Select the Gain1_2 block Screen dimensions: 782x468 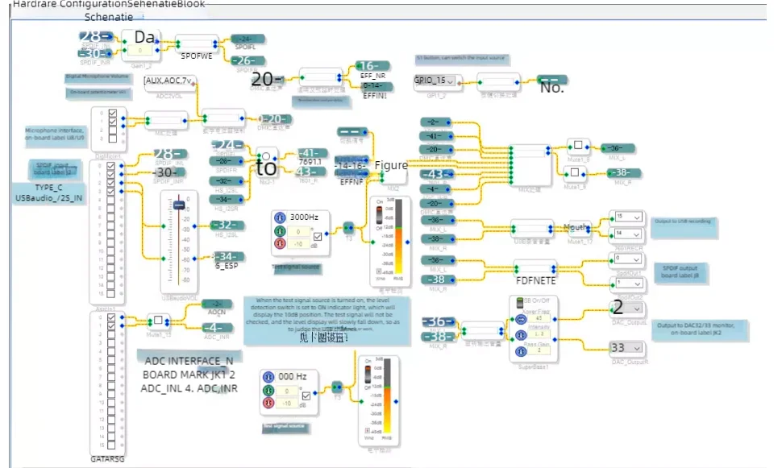pos(140,45)
